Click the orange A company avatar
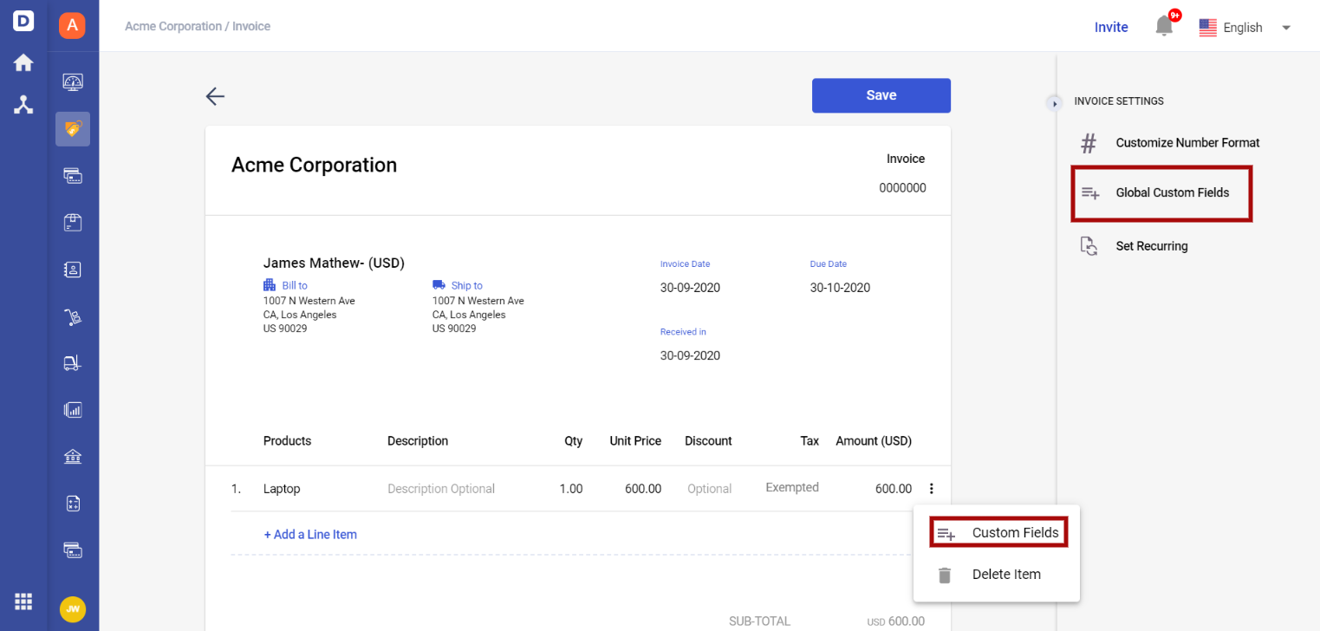This screenshot has width=1320, height=631. pos(72,25)
